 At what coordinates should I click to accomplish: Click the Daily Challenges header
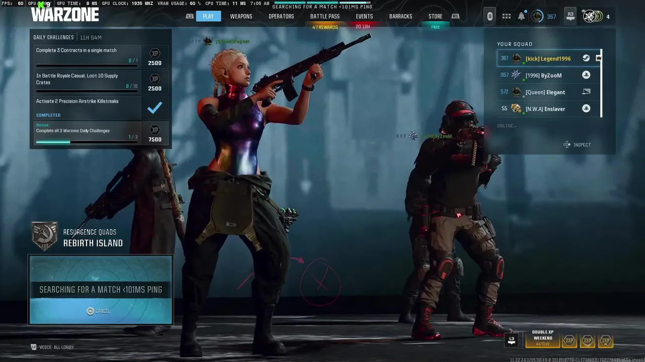click(x=53, y=37)
